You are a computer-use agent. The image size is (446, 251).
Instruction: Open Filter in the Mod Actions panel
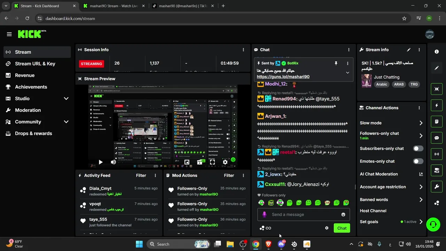(229, 176)
